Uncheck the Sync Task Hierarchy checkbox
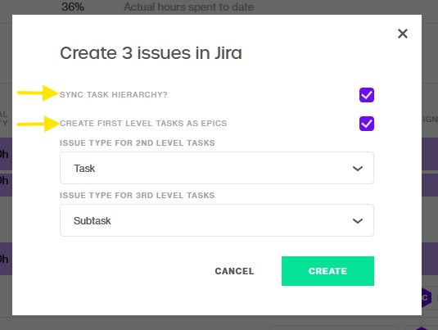Image resolution: width=438 pixels, height=330 pixels. 367,95
